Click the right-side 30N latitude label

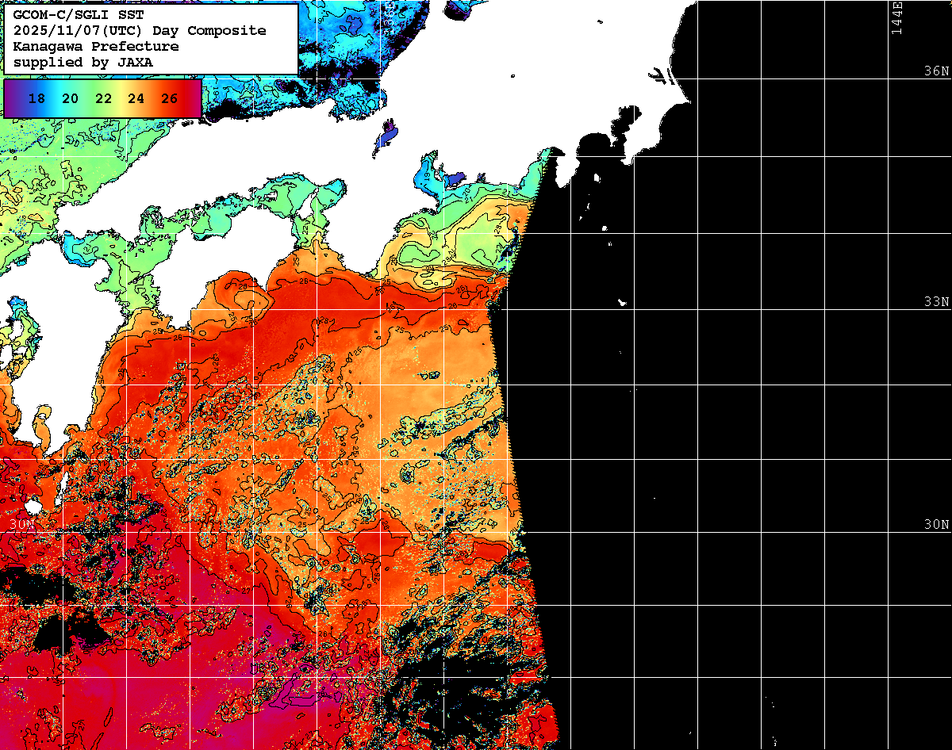point(936,525)
